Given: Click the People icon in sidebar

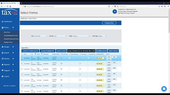Looking at the screenshot, I should click(x=2, y=47).
